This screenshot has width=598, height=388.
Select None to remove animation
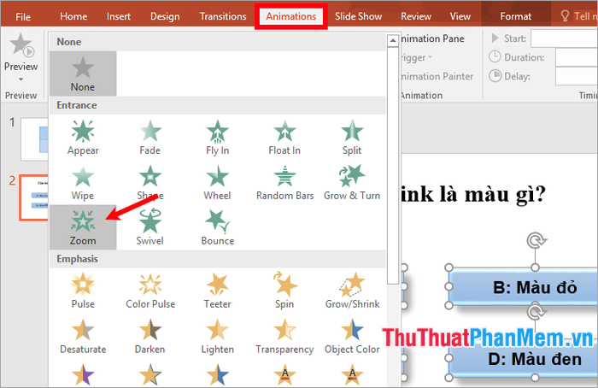pos(83,73)
